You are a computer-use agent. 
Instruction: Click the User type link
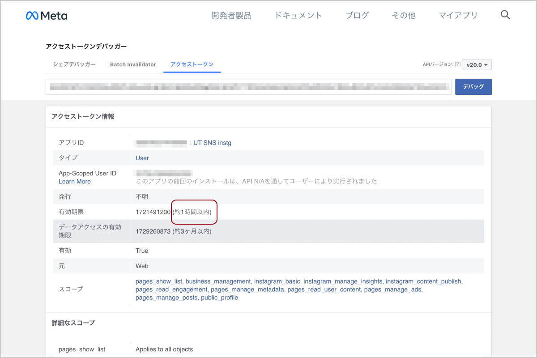coord(142,158)
